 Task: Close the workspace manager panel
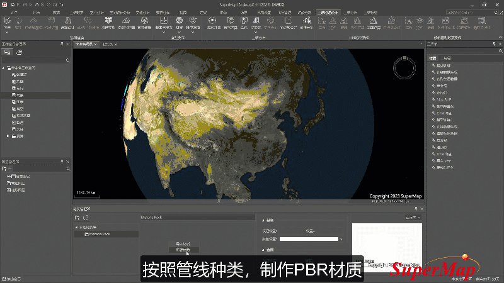coord(68,44)
